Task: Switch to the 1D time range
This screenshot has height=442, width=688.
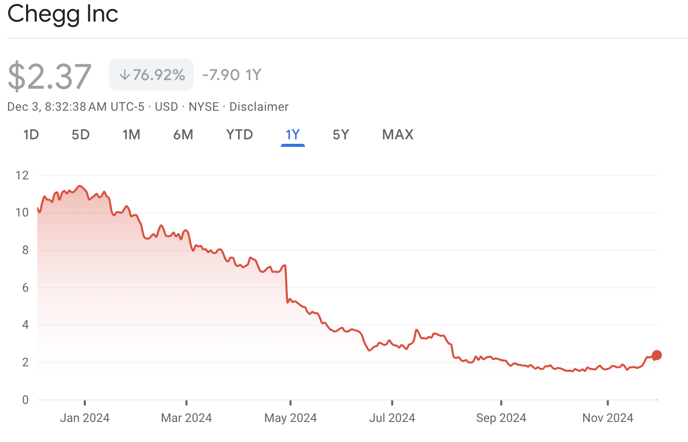Action: 31,134
